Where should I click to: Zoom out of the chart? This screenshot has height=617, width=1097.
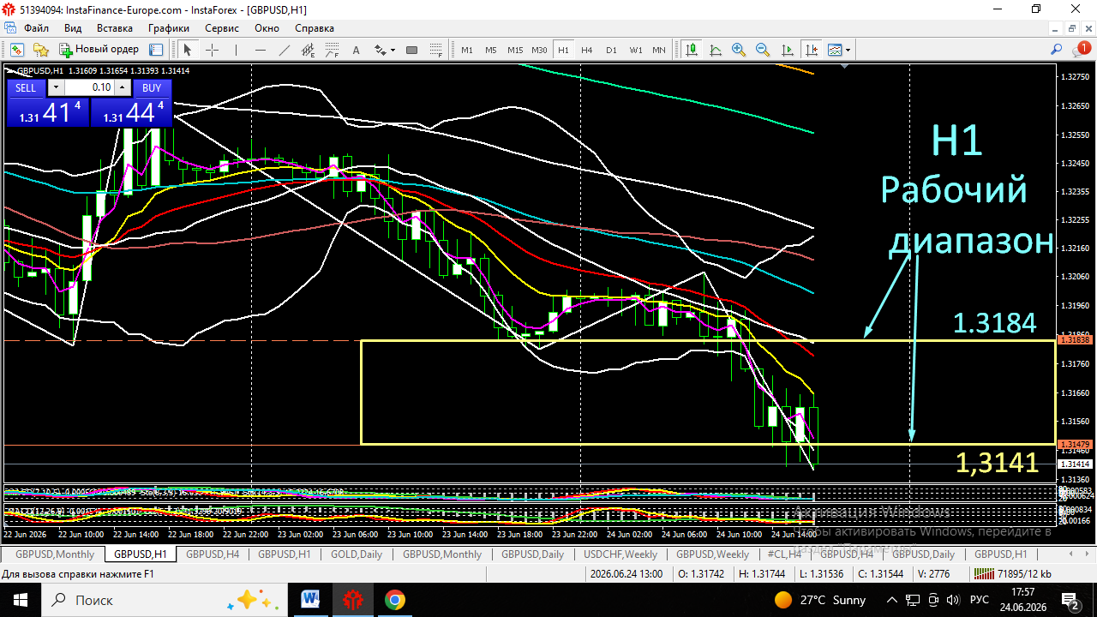point(763,50)
